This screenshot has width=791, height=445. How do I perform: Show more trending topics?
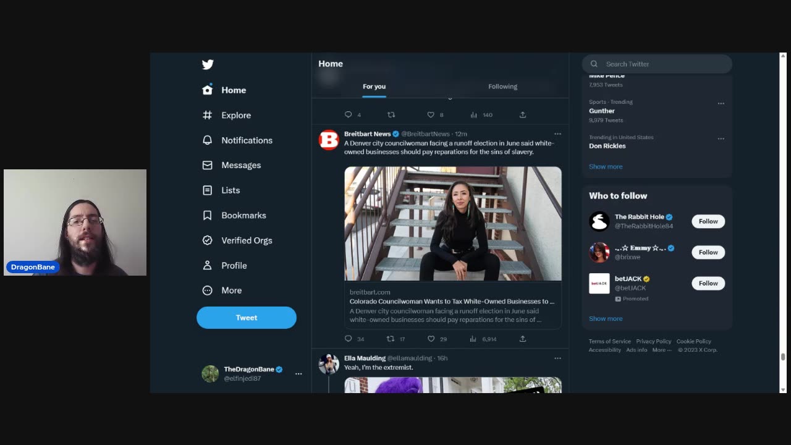[x=606, y=167]
